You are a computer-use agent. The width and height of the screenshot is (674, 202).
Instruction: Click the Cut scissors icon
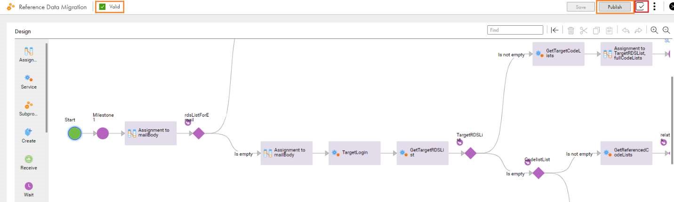[584, 30]
